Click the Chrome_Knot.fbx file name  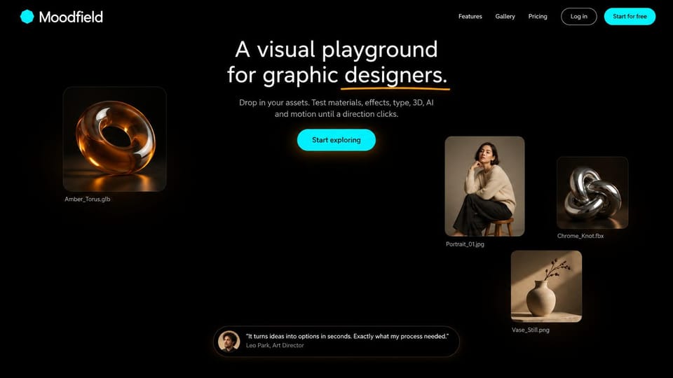(580, 236)
